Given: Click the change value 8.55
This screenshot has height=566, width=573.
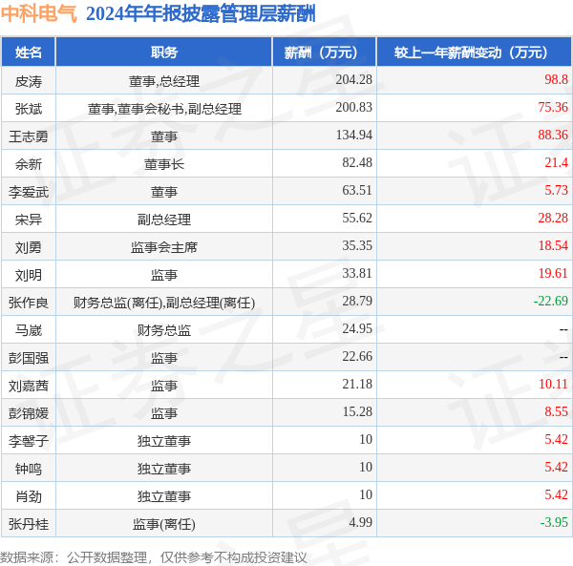Looking at the screenshot, I should click(556, 411).
